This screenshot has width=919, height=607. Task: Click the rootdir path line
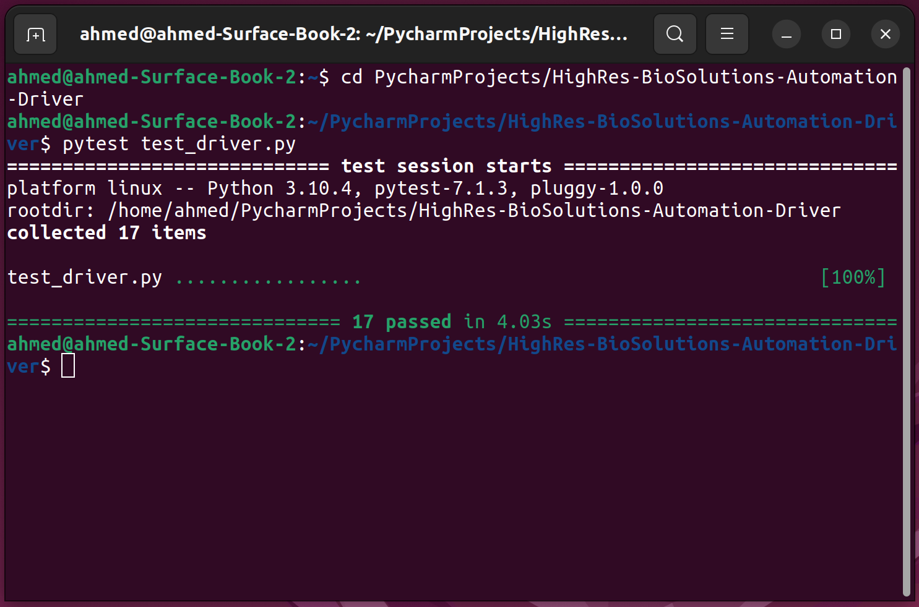point(424,211)
